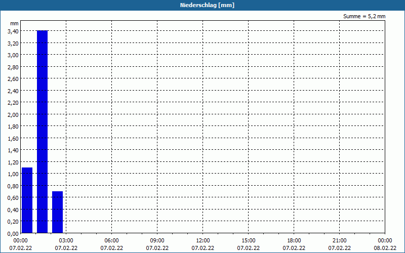405x253 pixels.
Task: Click the 15:00 time axis label
Action: coord(248,241)
